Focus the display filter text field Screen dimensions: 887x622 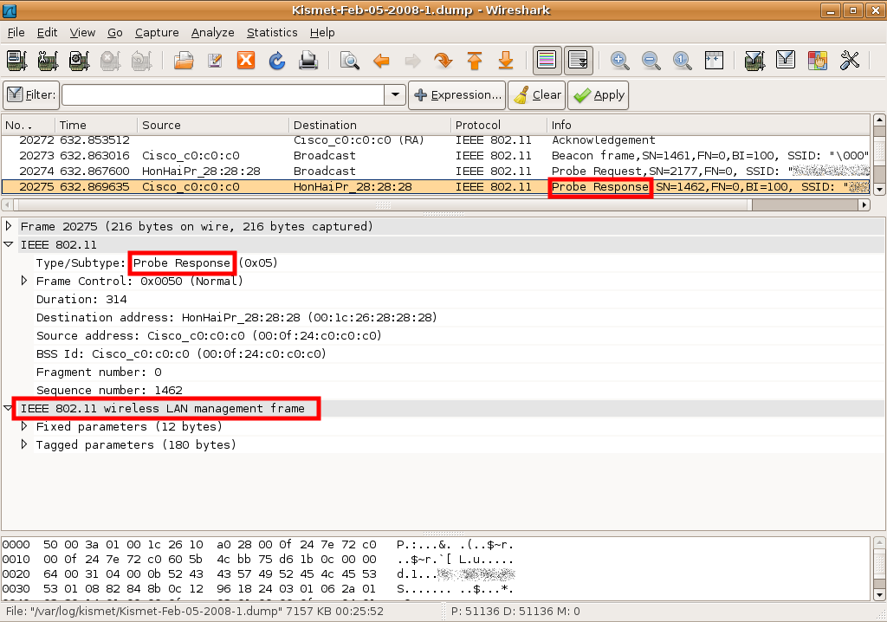(x=223, y=95)
